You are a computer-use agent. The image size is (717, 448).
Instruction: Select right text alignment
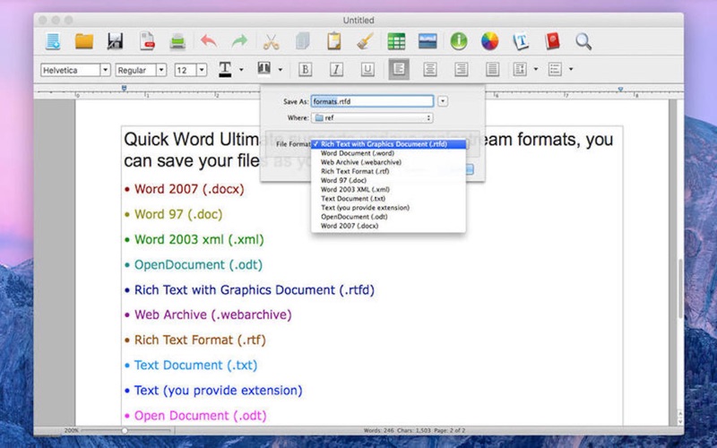tap(461, 70)
